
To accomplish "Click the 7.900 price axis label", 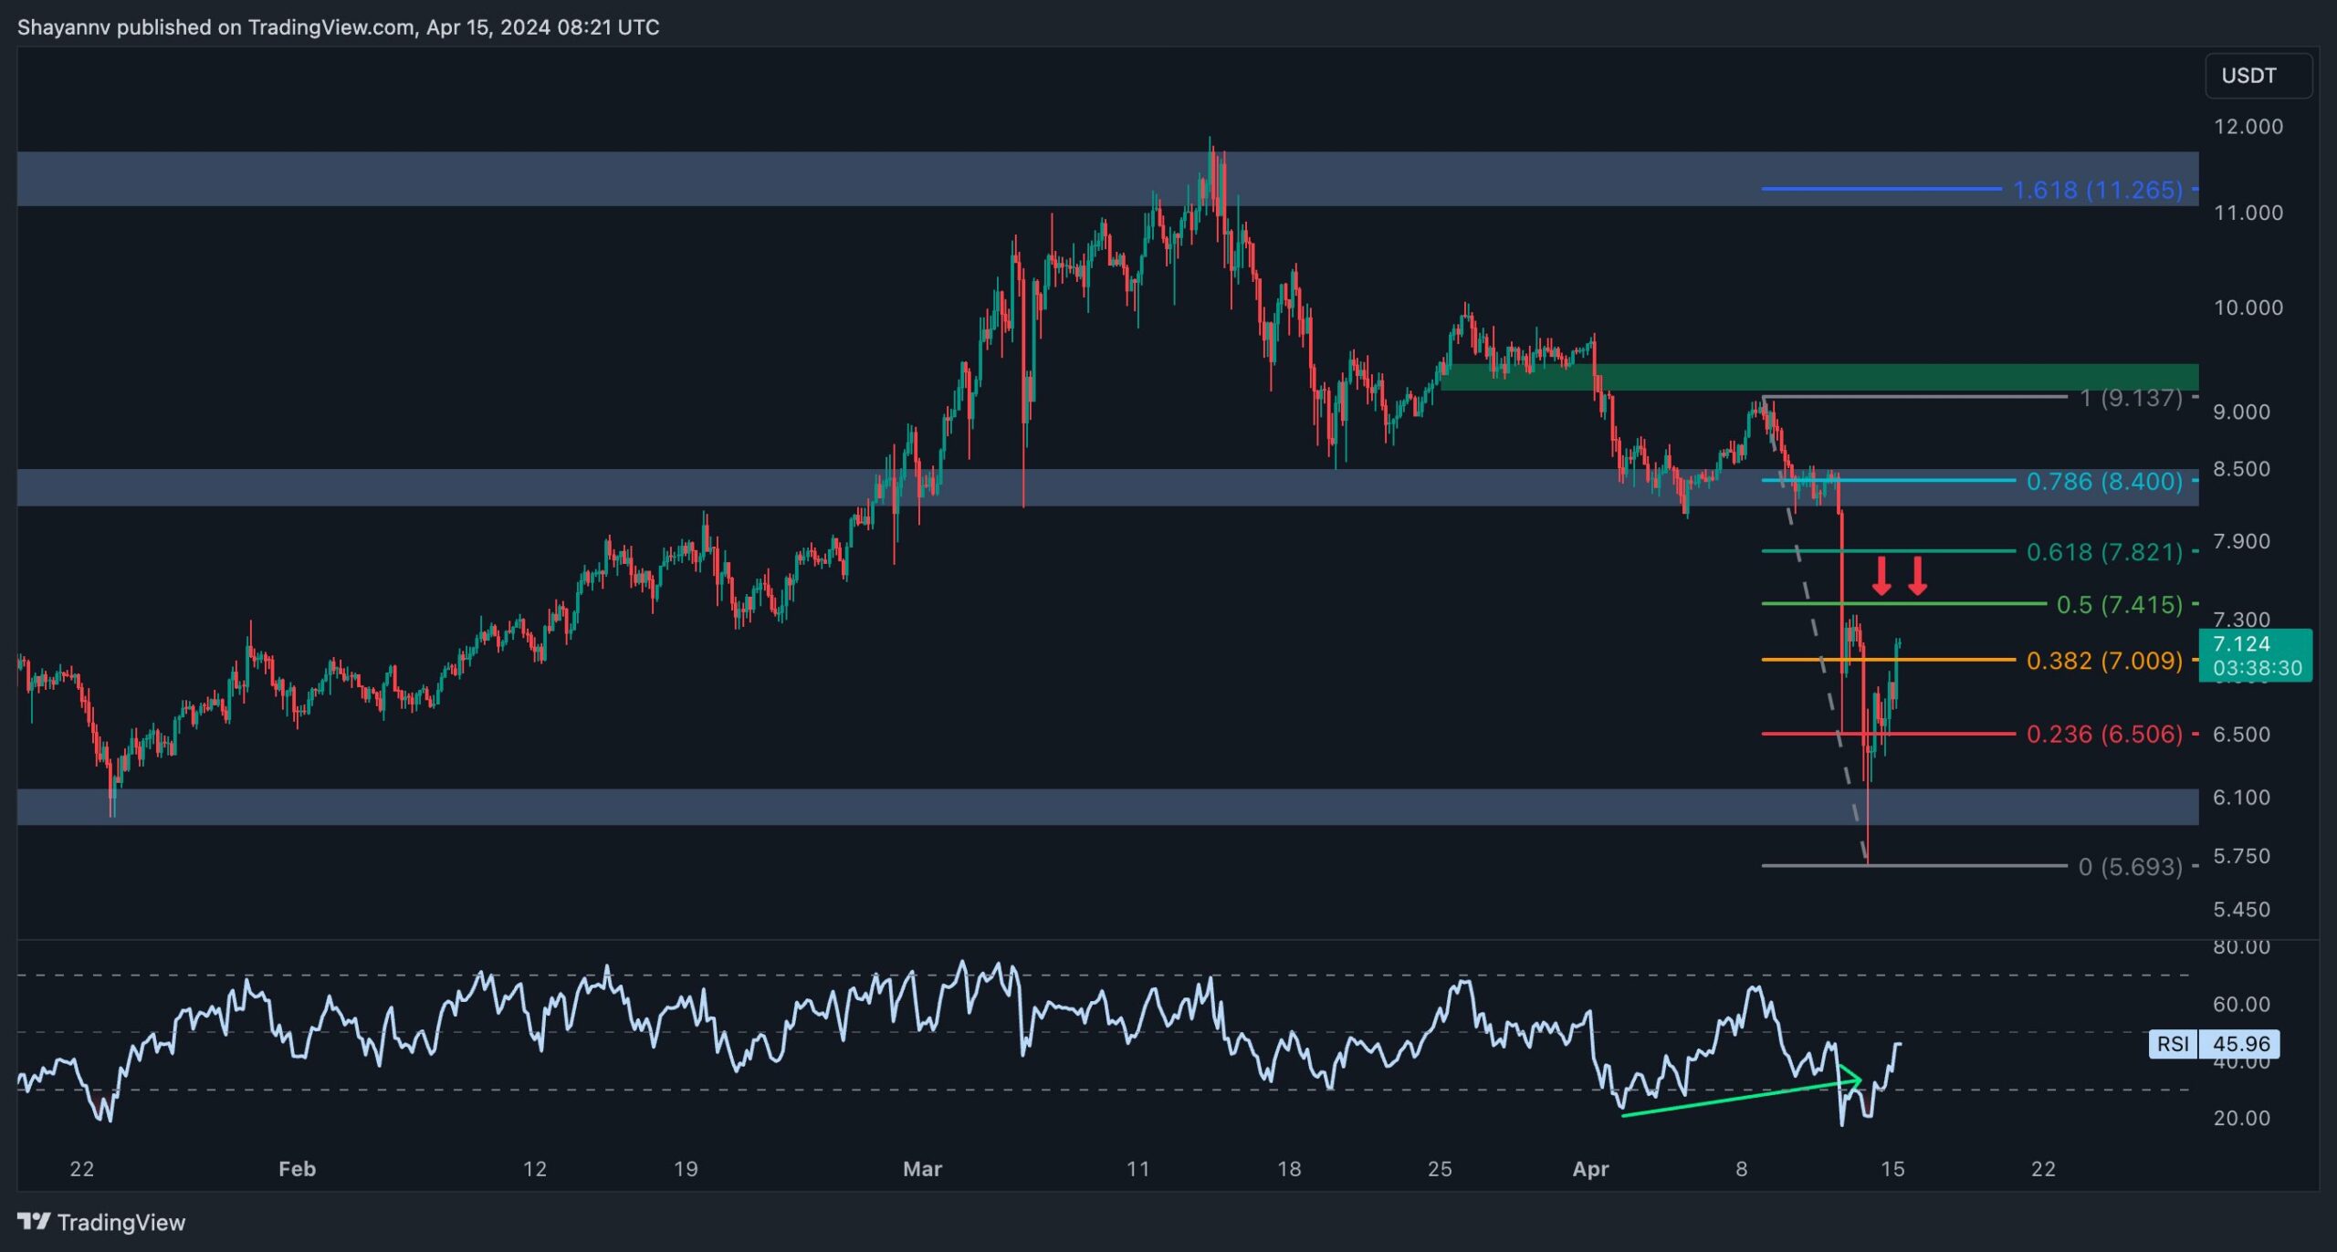I will coord(2241,541).
